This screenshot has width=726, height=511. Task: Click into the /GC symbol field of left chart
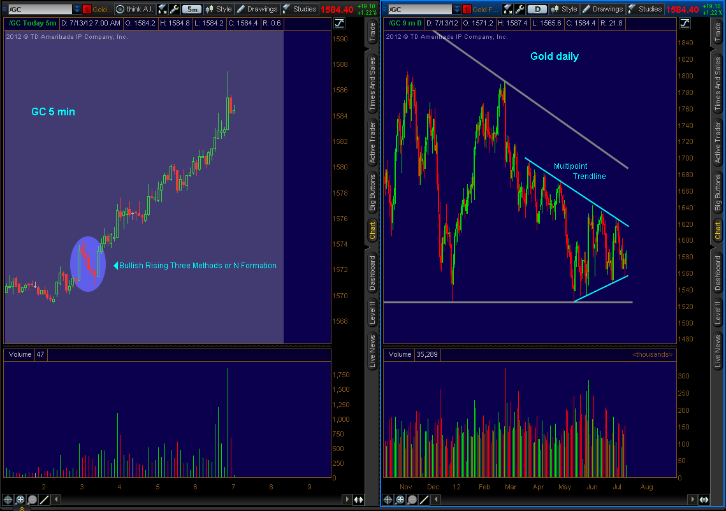(38, 9)
